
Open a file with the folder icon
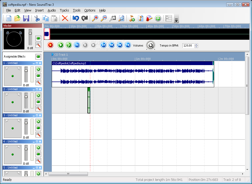point(17,18)
